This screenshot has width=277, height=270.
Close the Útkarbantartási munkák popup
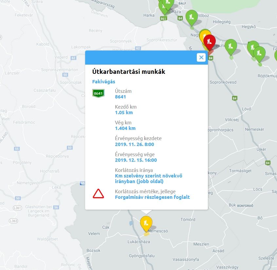[x=201, y=57]
